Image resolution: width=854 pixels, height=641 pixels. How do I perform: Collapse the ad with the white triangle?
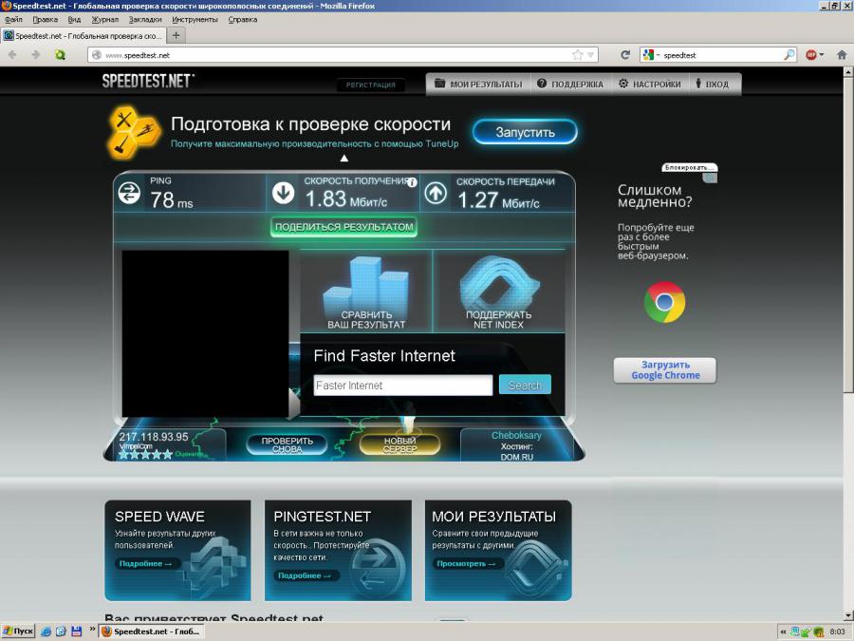click(x=344, y=158)
